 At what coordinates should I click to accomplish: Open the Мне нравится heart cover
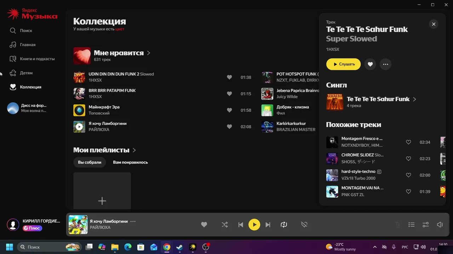[82, 56]
